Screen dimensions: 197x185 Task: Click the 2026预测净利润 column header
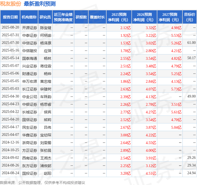click(x=144, y=17)
